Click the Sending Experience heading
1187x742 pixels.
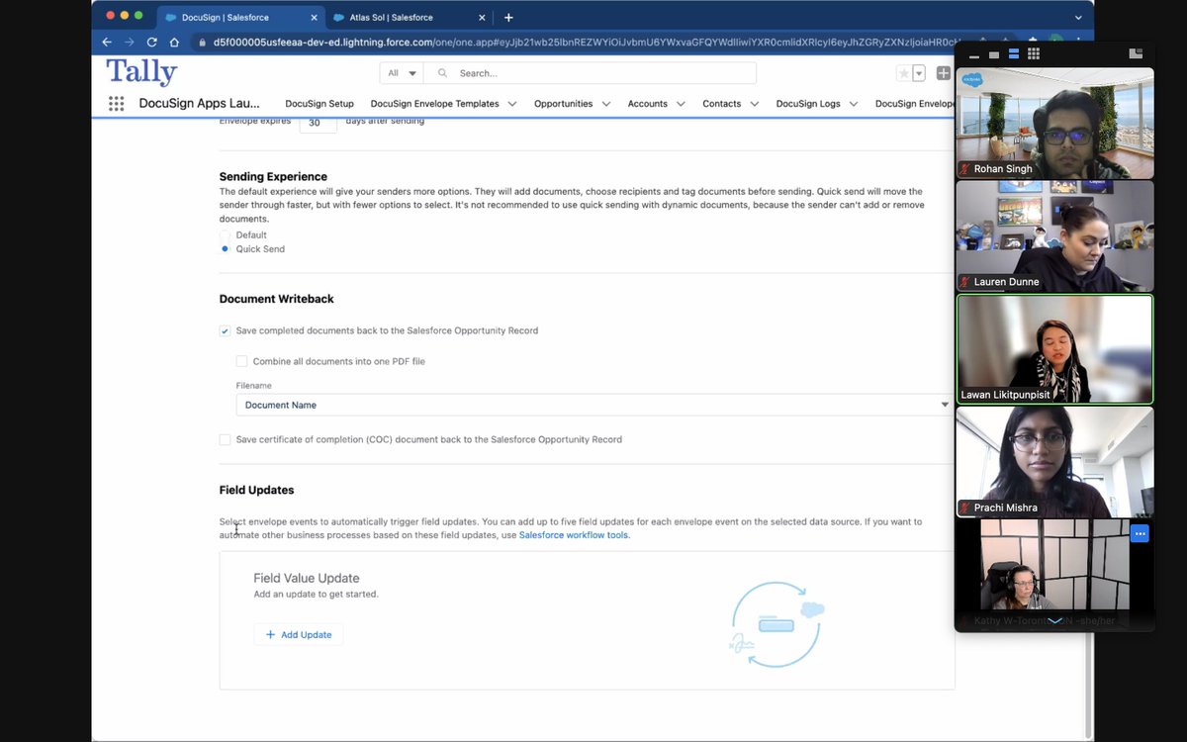273,177
